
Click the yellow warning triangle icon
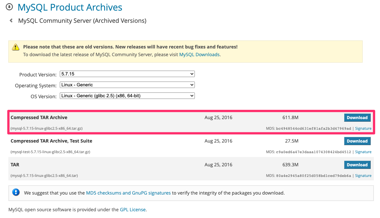15,47
